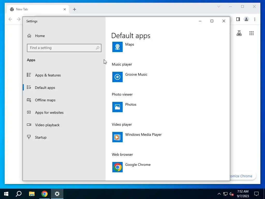The image size is (265, 199).
Task: Click the muted volume tray icon
Action: 231,194
